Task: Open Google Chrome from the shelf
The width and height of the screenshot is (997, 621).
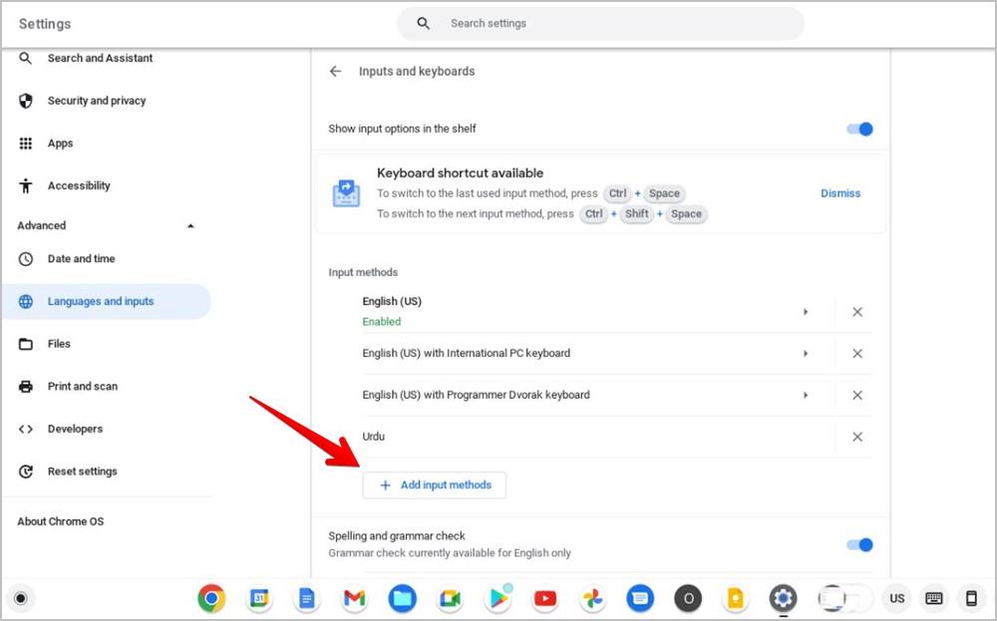Action: pyautogui.click(x=211, y=598)
